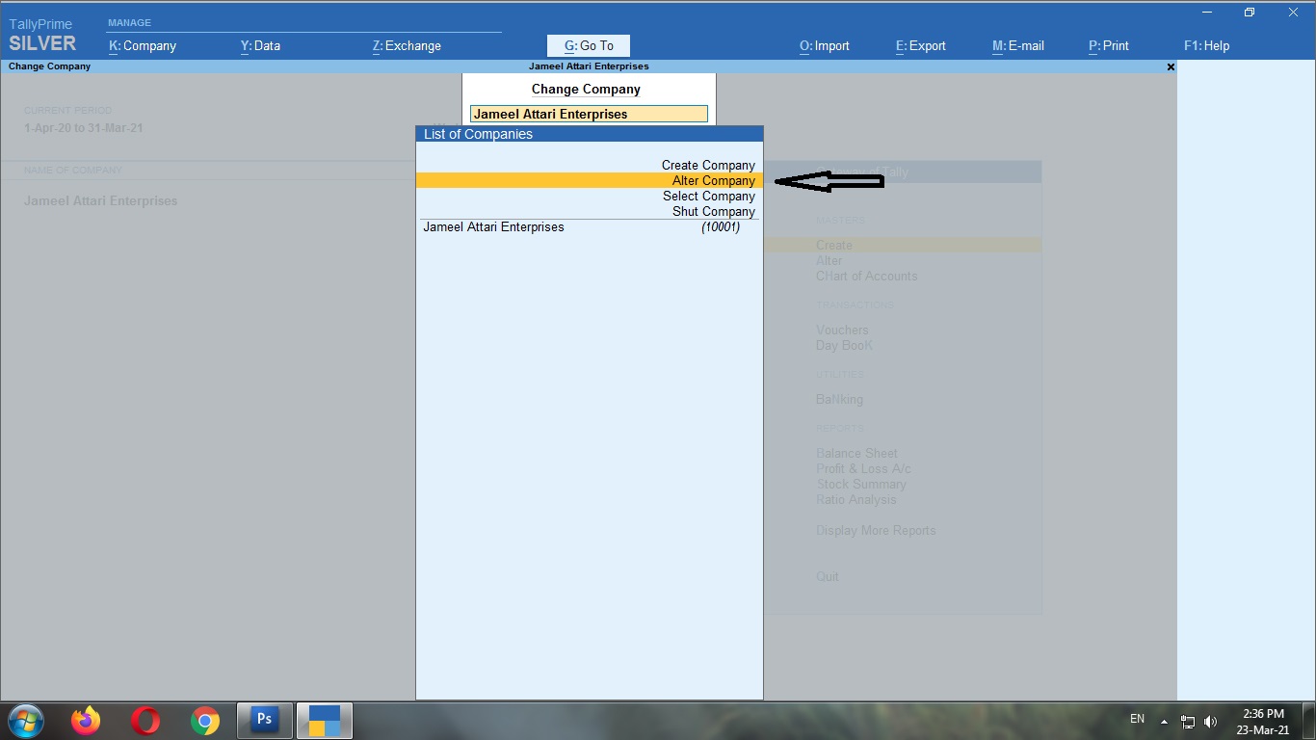Open the K: Company menu
This screenshot has height=740, width=1316.
(x=143, y=45)
